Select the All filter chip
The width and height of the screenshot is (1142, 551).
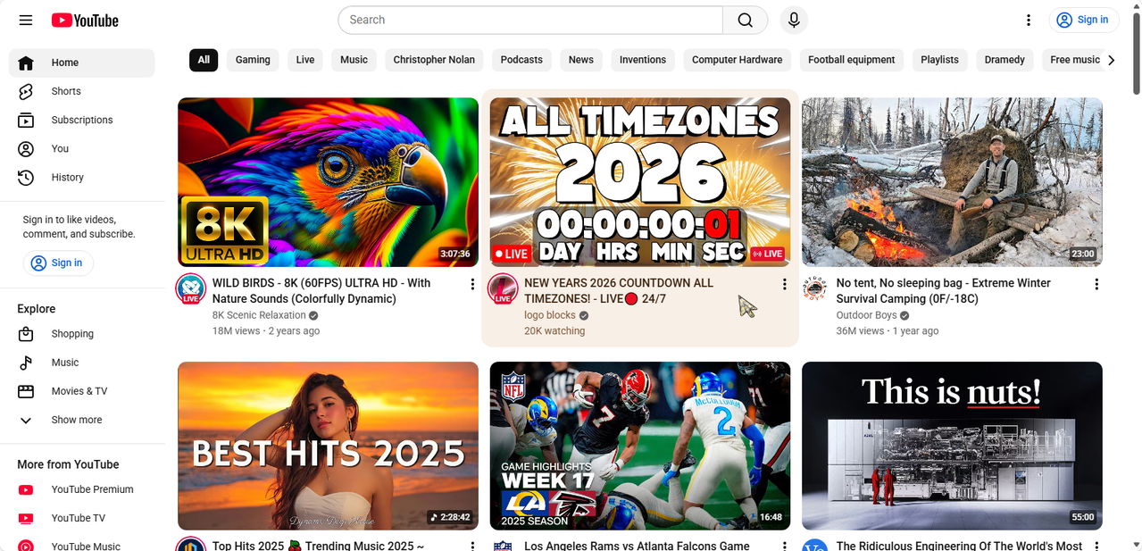(x=204, y=60)
